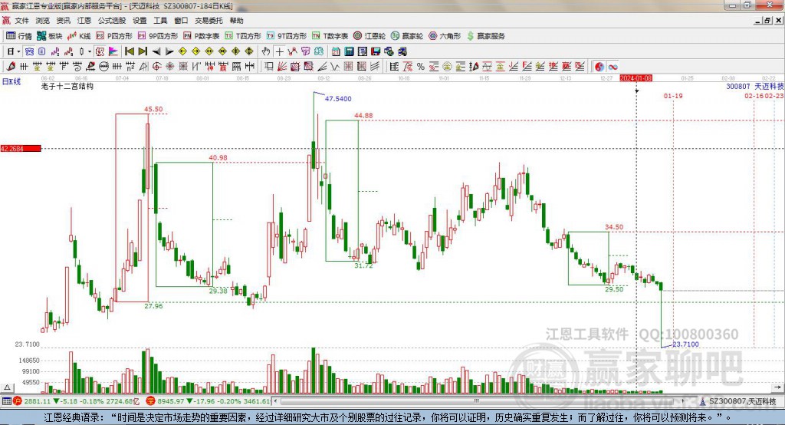Open the P数字表 tool
This screenshot has height=425, width=785.
click(x=202, y=35)
